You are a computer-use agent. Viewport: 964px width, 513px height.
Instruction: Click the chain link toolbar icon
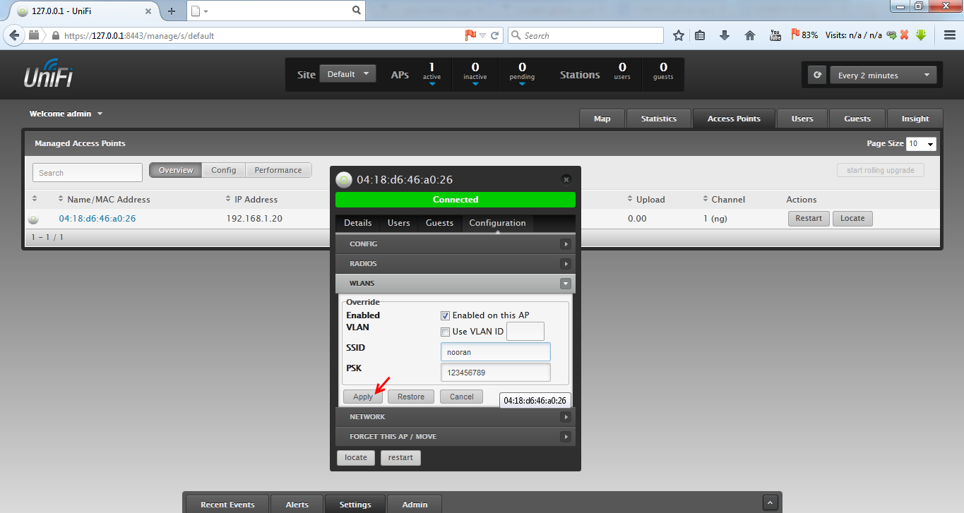[892, 35]
